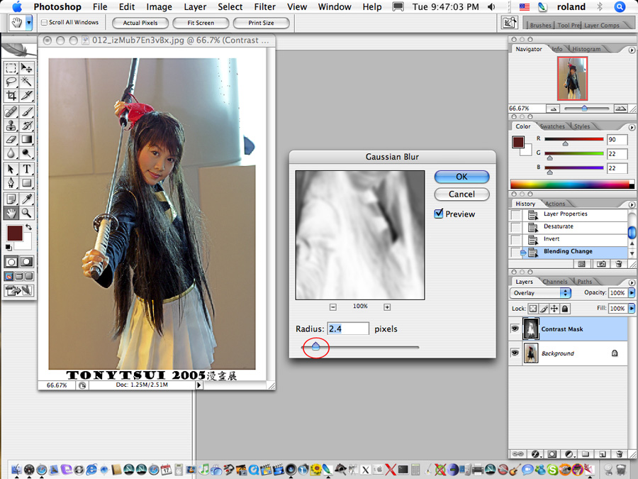Select the Eyedropper tool
This screenshot has height=479, width=638.
(27, 199)
